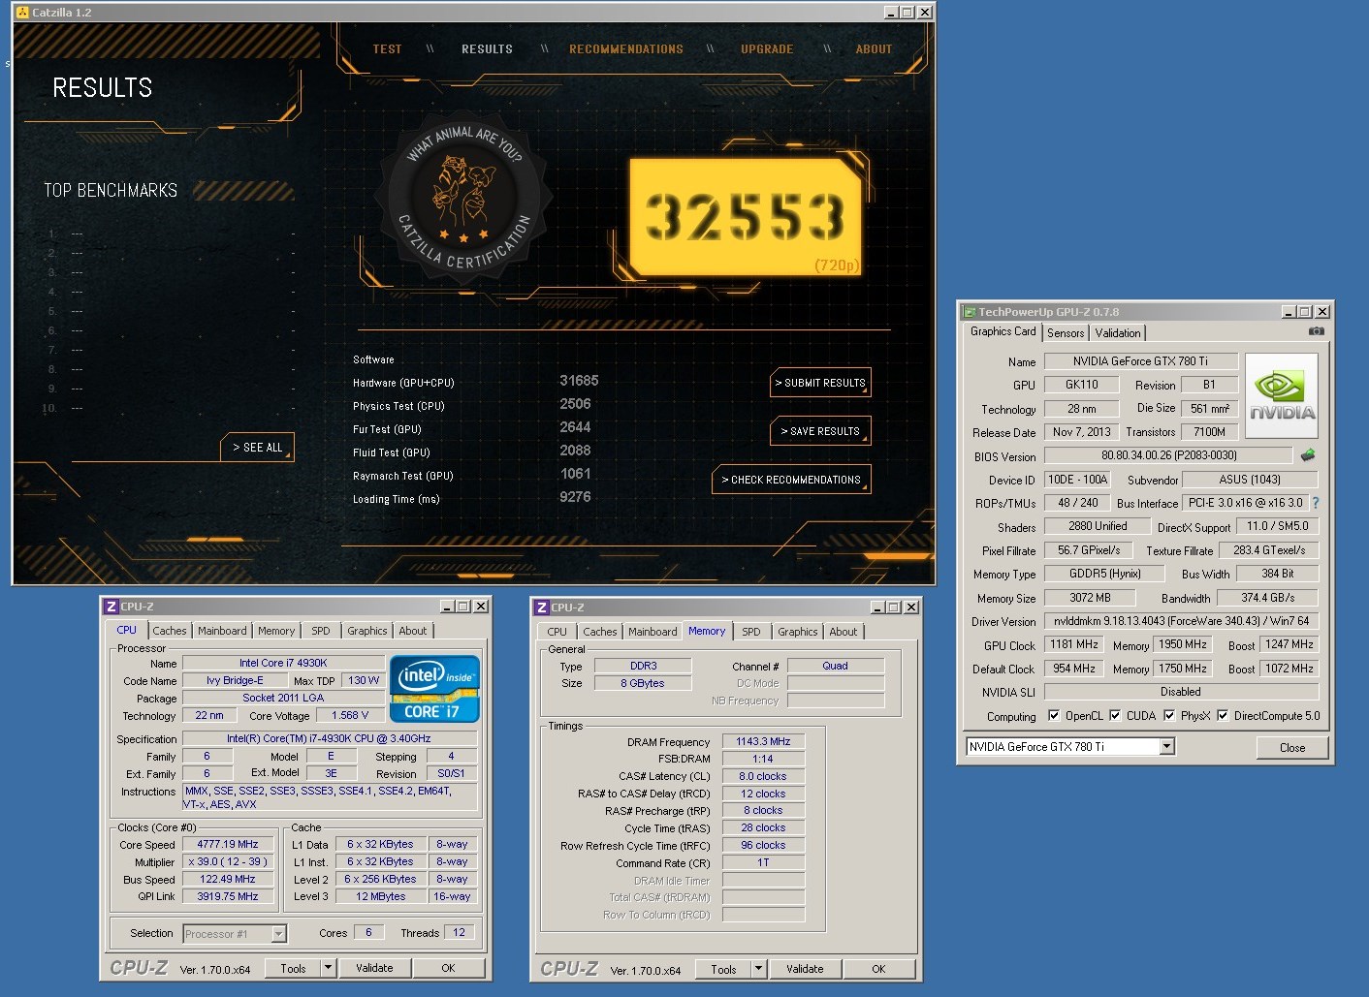Click the GPU-Z title bar app icon
Viewport: 1369px width, 997px height.
point(969,312)
